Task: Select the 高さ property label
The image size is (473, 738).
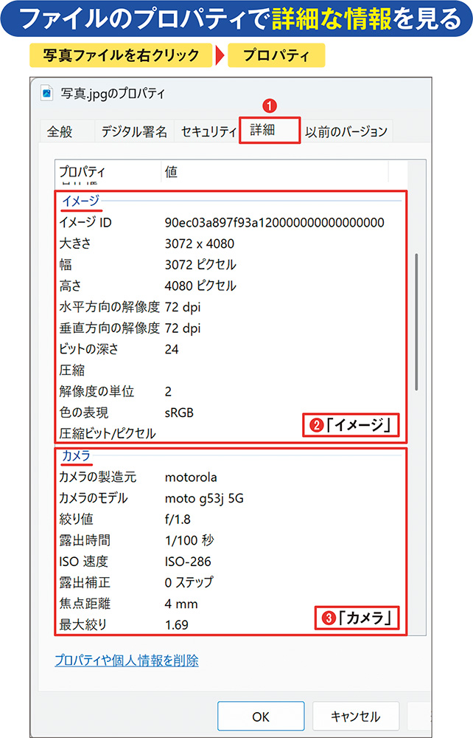Action: coord(70,286)
